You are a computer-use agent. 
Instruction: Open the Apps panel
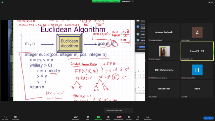click(x=138, y=118)
